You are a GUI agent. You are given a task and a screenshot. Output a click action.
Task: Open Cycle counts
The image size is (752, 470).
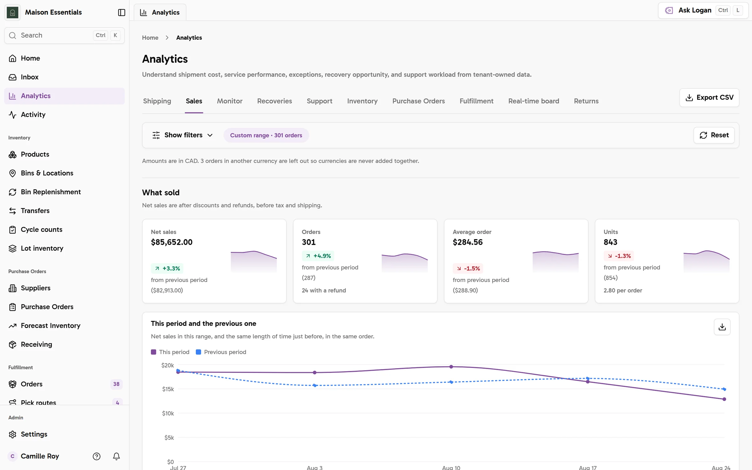coord(64,230)
